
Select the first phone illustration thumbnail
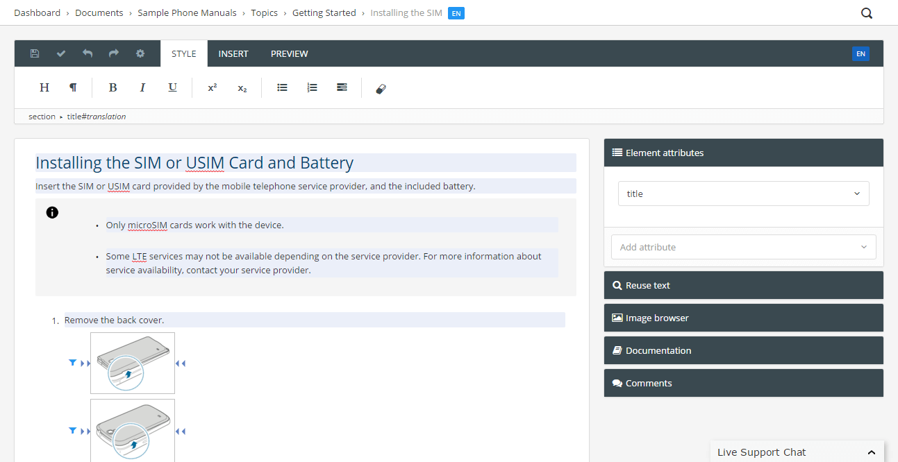[133, 363]
